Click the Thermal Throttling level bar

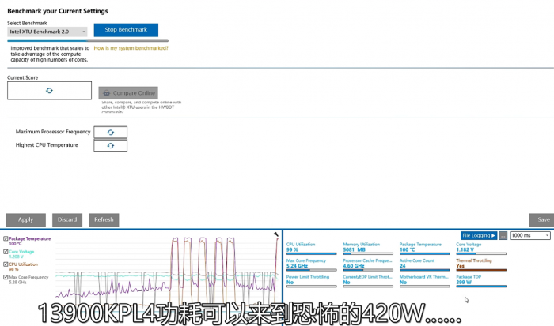pyautogui.click(x=481, y=270)
